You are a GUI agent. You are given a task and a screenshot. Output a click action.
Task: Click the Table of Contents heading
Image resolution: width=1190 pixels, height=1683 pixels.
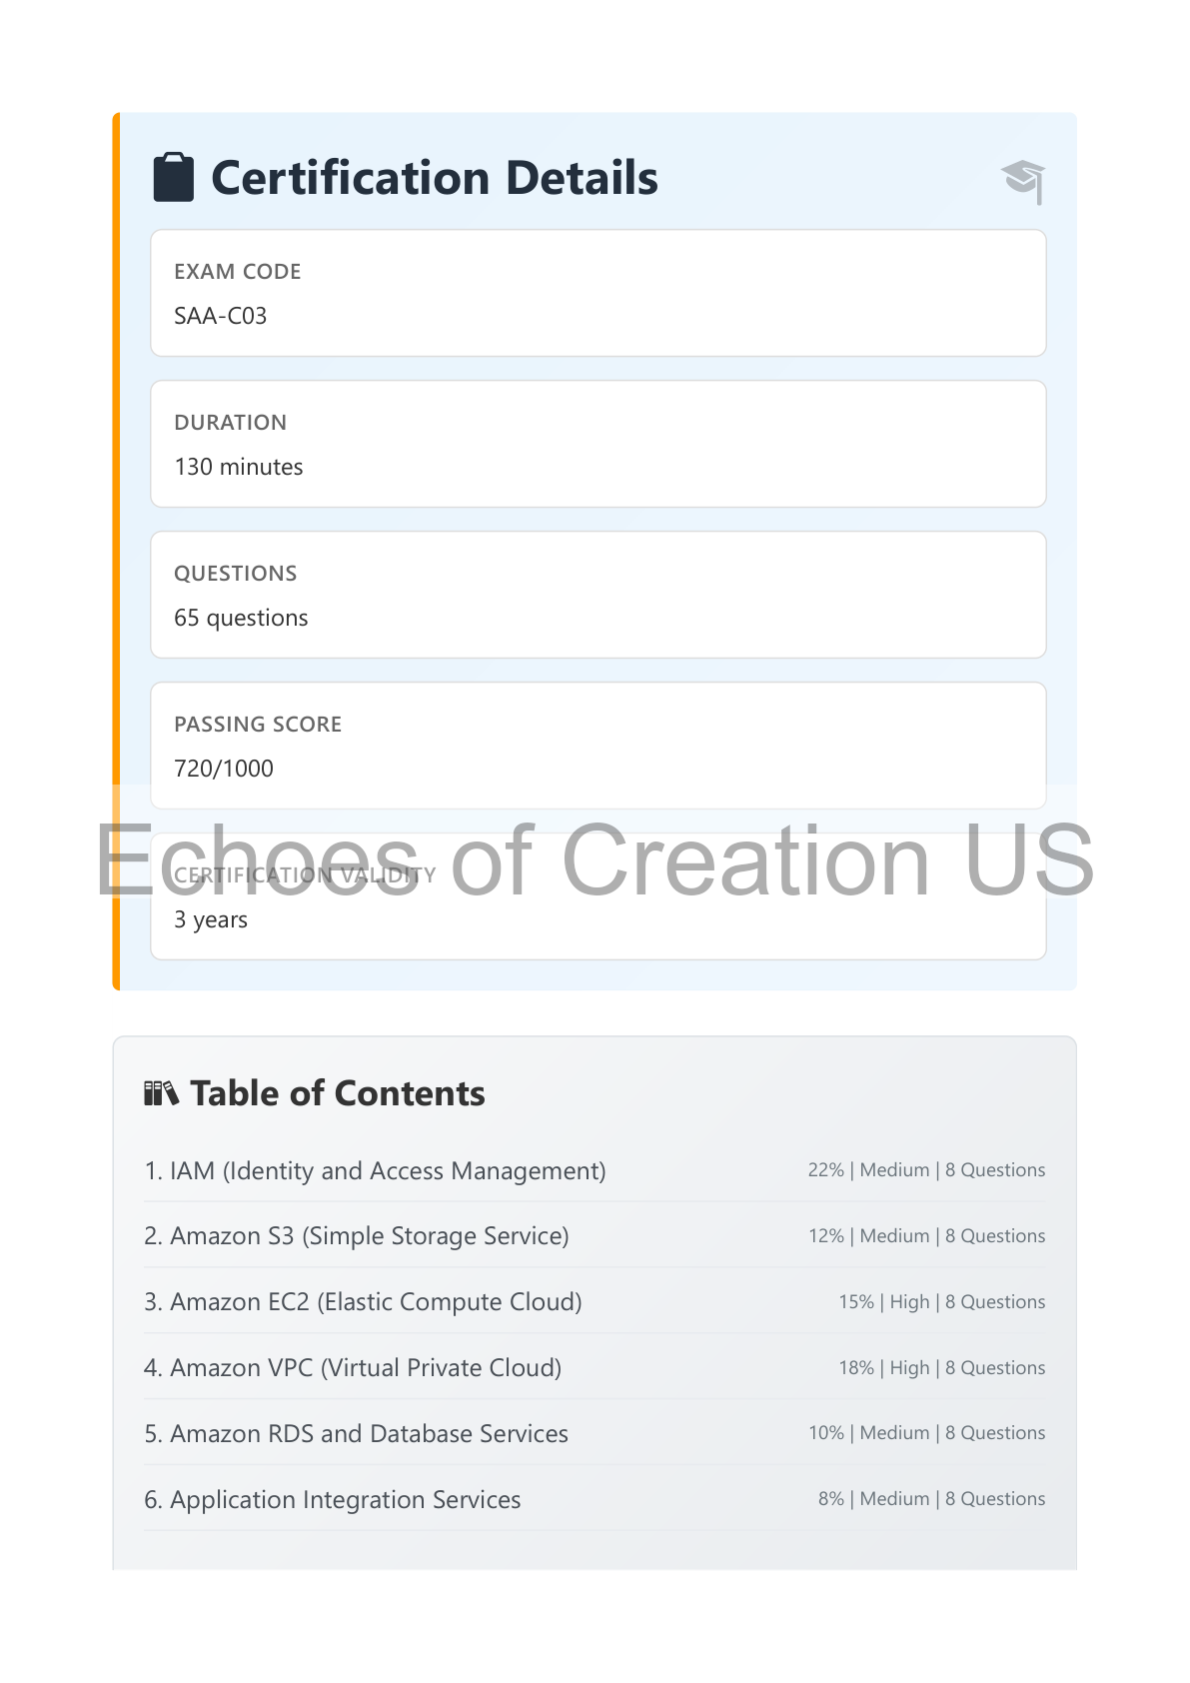point(338,1093)
